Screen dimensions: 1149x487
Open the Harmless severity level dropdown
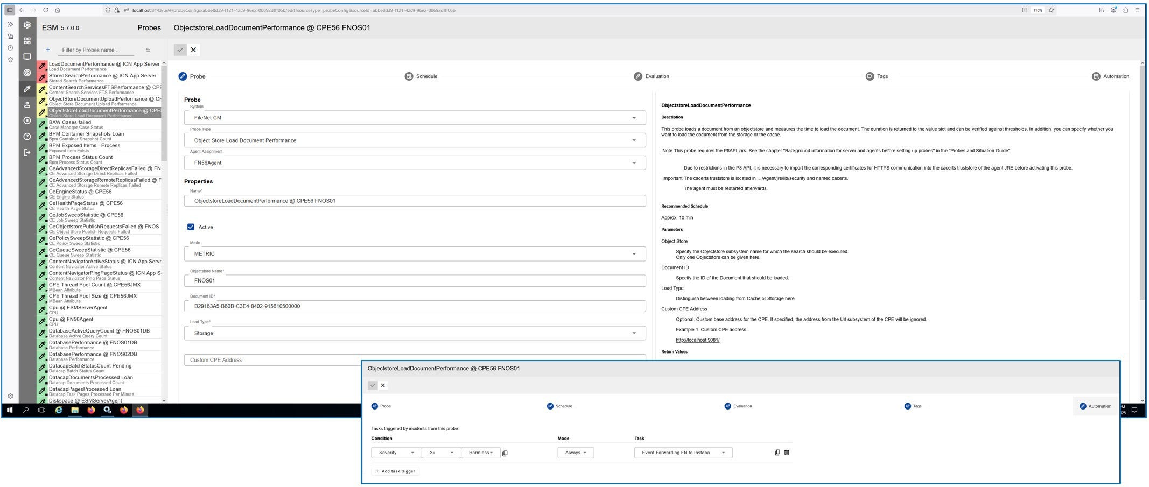click(481, 453)
